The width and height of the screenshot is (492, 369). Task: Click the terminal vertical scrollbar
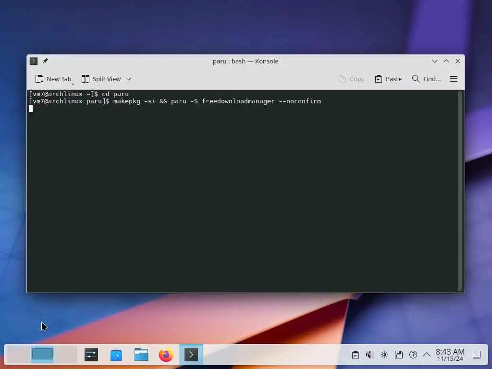[x=460, y=191]
